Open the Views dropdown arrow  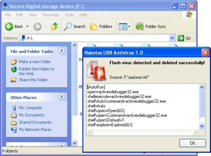(129, 26)
